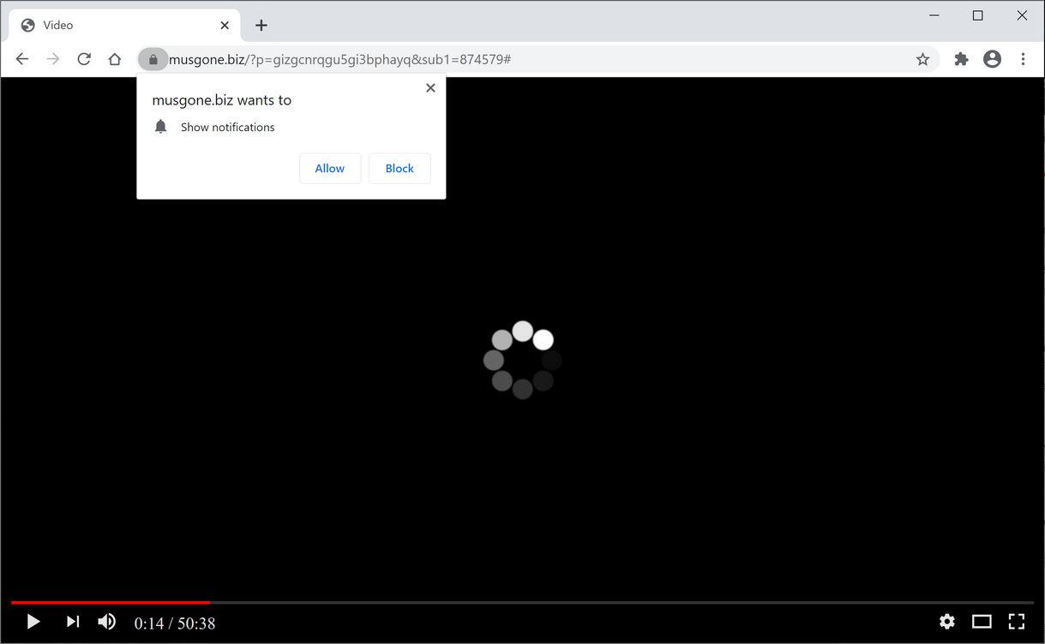Close the browser window
Viewport: 1045px width, 644px height.
point(1022,15)
